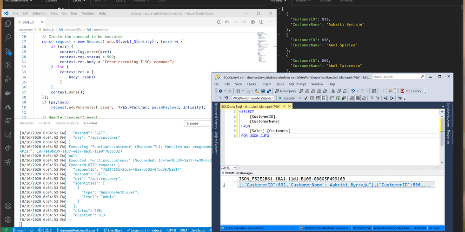This screenshot has width=465, height=232.
Task: Open SQL Prompt menu in SSMS
Action: pos(298,84)
